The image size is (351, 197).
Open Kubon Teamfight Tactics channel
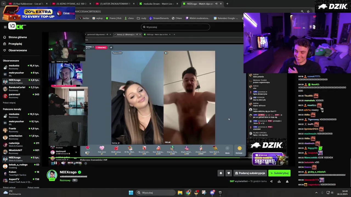pos(21,173)
